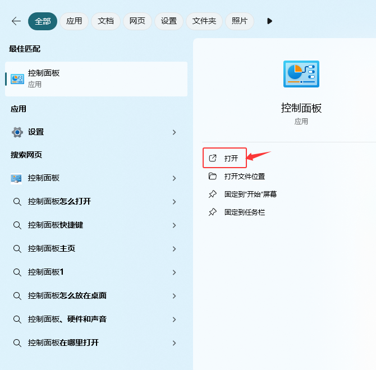Expand the 控制面板在哪里打开 chevron
Image resolution: width=376 pixels, height=370 pixels.
click(175, 343)
